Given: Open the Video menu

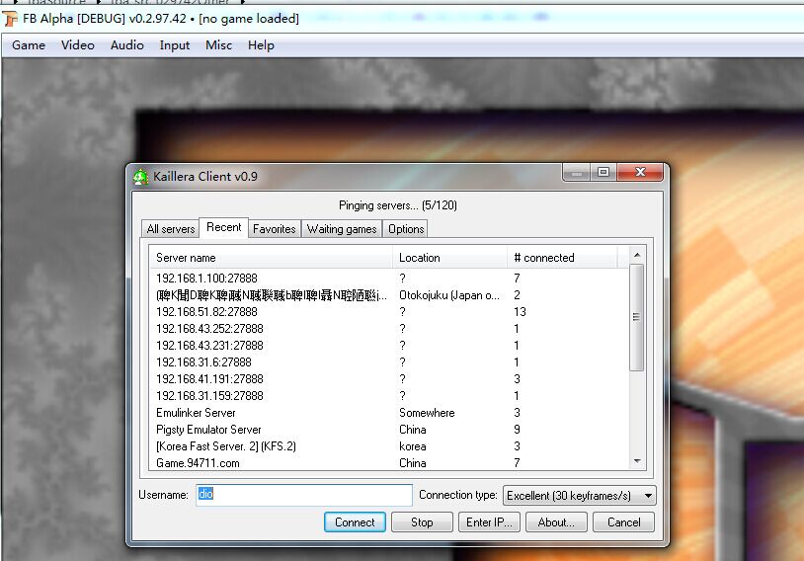Looking at the screenshot, I should coord(77,45).
